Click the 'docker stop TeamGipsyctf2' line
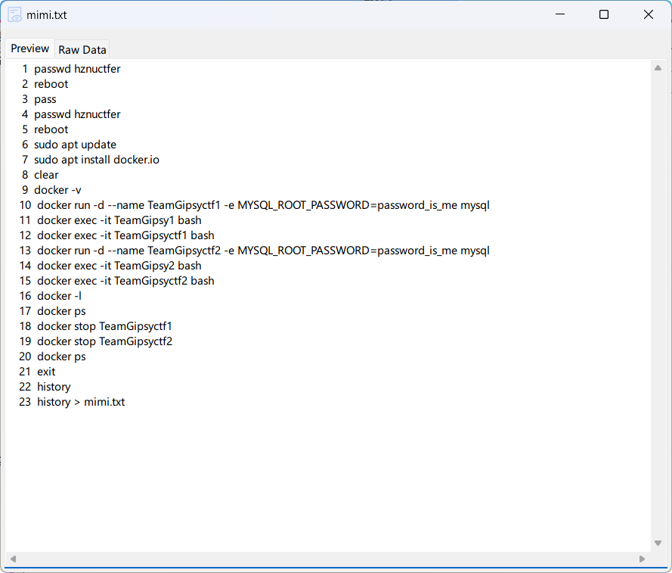 (104, 341)
